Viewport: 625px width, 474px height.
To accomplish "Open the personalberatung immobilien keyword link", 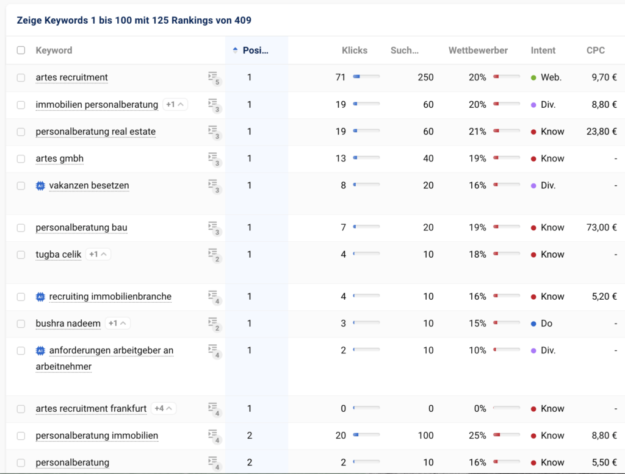I will click(x=97, y=436).
